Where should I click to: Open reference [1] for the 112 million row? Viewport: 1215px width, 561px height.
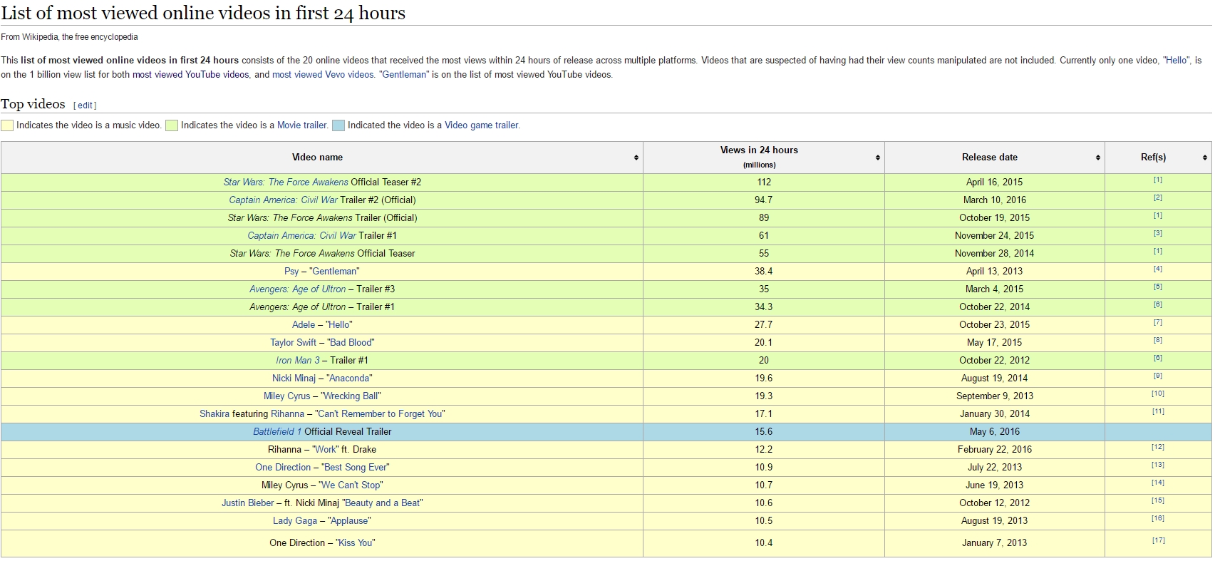coord(1158,180)
